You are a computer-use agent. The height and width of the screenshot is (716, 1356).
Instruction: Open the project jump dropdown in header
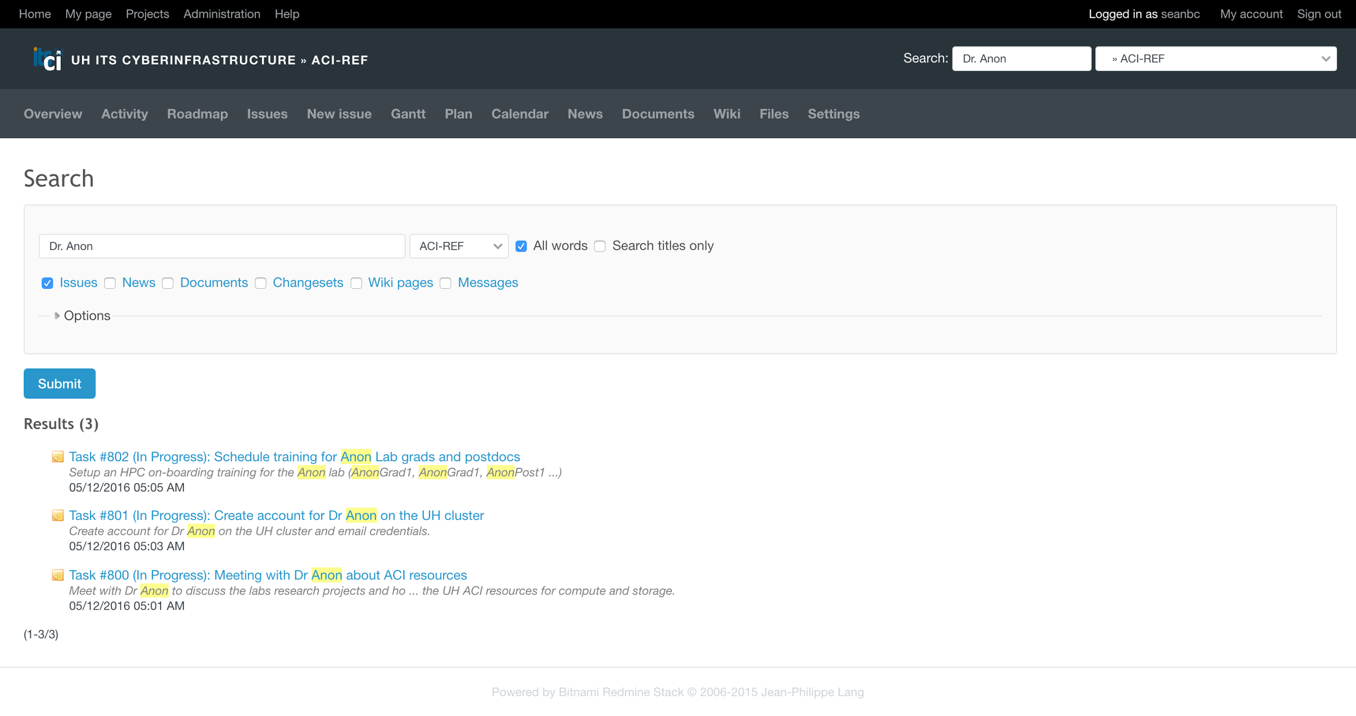tap(1216, 59)
